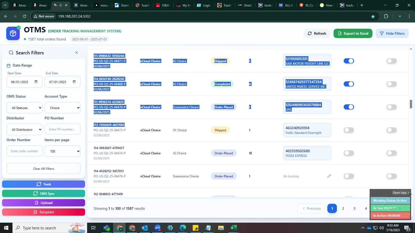Toggle second switch for order 111-0980432-5936244
Viewport: 415px width, 233px height.
click(x=392, y=61)
